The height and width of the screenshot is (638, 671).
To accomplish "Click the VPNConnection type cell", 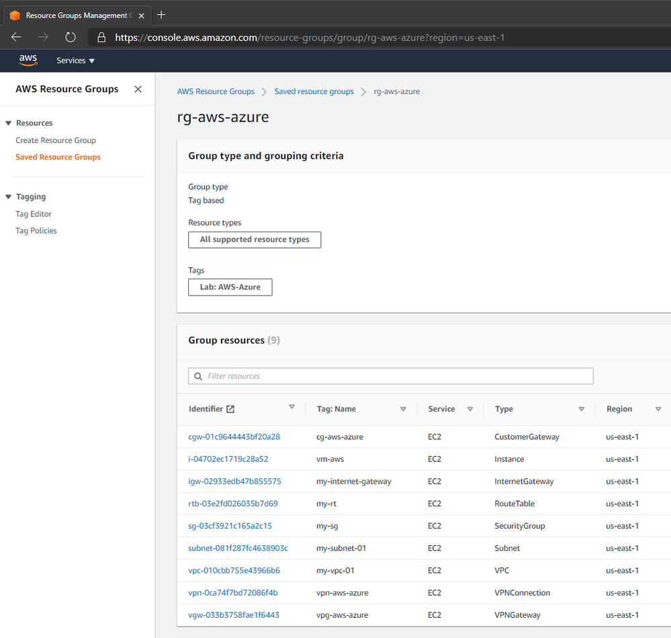I will 522,592.
